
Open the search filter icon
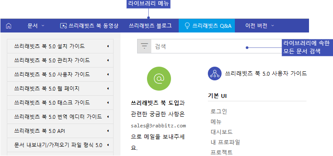tap(144, 46)
